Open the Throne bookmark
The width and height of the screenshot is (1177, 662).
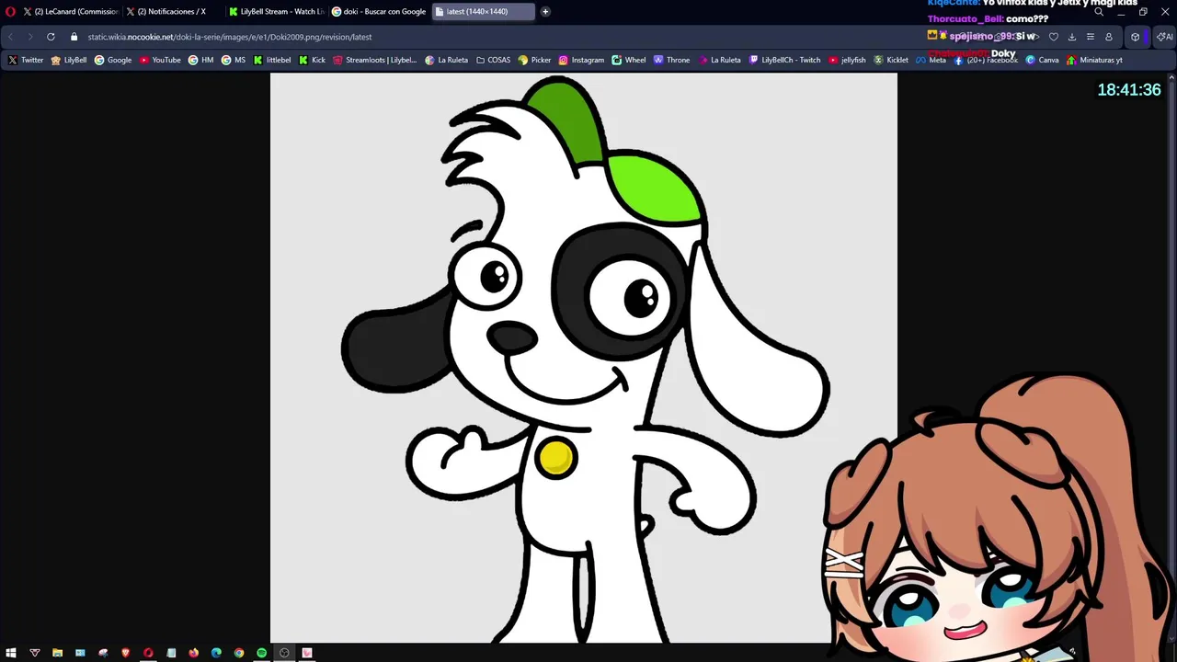point(671,60)
